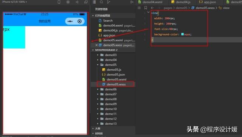
Task: Click the split editor icon beside tabs
Action: (132, 2)
